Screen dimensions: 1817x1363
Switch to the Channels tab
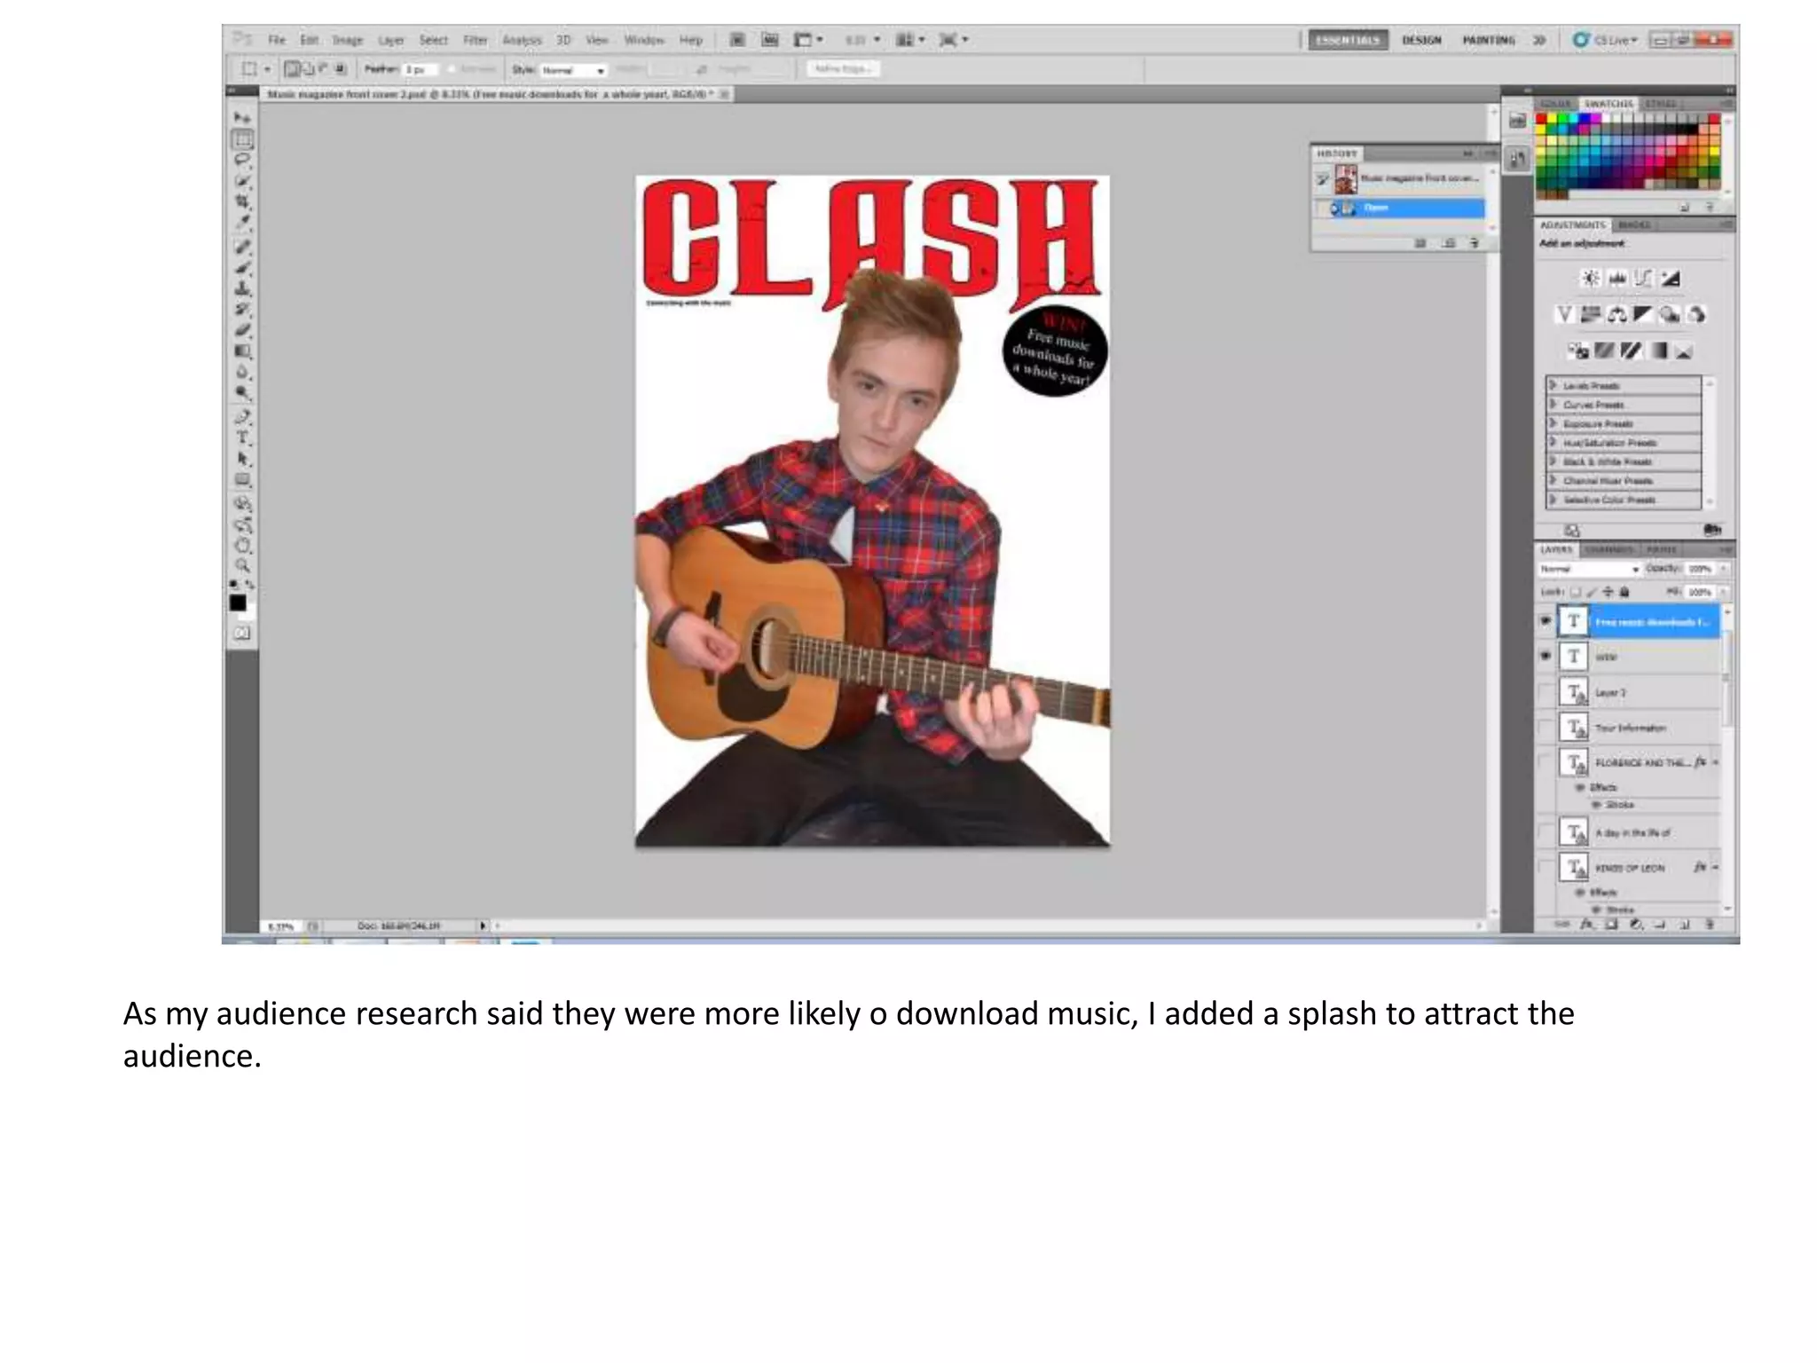(1609, 550)
